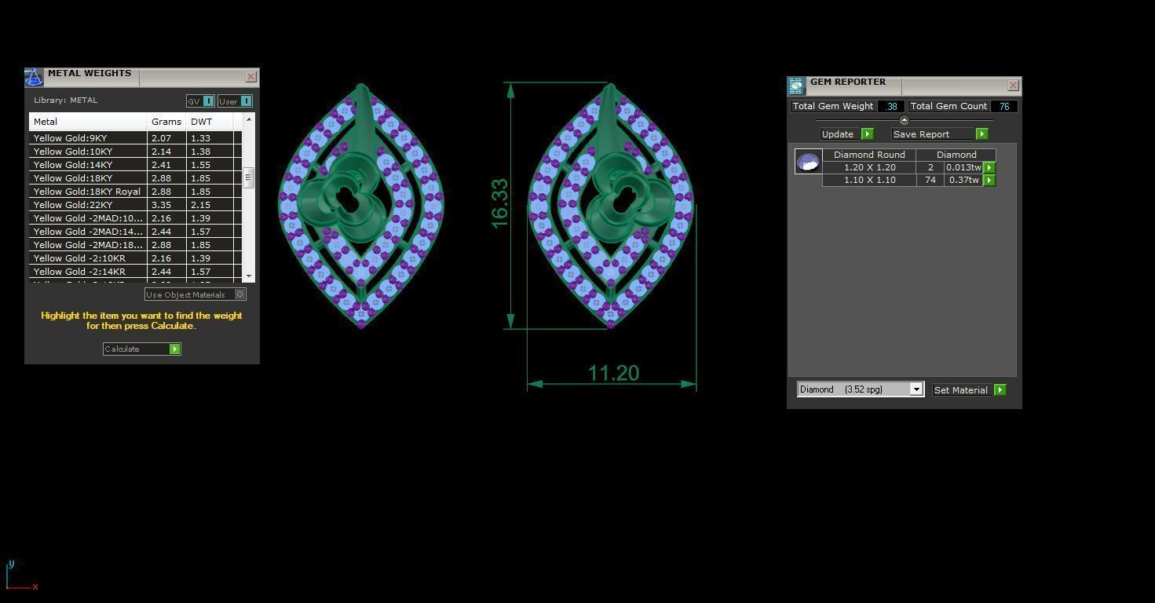The width and height of the screenshot is (1155, 603).
Task: Close the Gem Reporter panel
Action: coord(1013,85)
